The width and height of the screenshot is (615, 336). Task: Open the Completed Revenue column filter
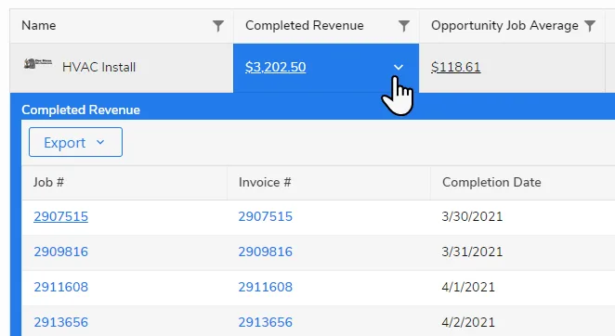pos(403,26)
